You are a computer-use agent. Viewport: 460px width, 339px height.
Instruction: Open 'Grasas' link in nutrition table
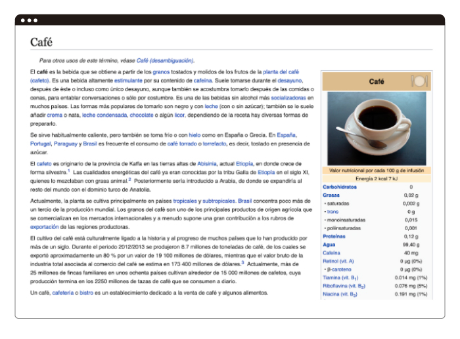click(x=331, y=195)
